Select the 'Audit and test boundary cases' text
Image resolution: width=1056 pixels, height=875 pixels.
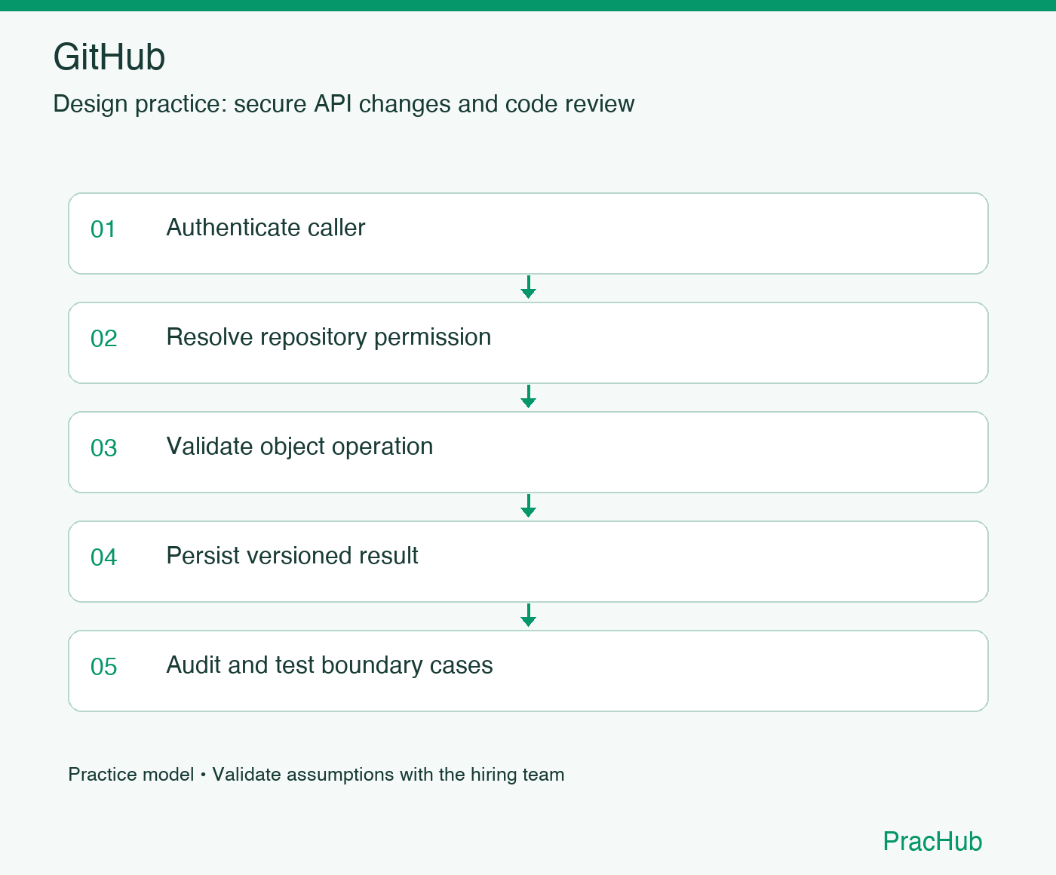[330, 665]
